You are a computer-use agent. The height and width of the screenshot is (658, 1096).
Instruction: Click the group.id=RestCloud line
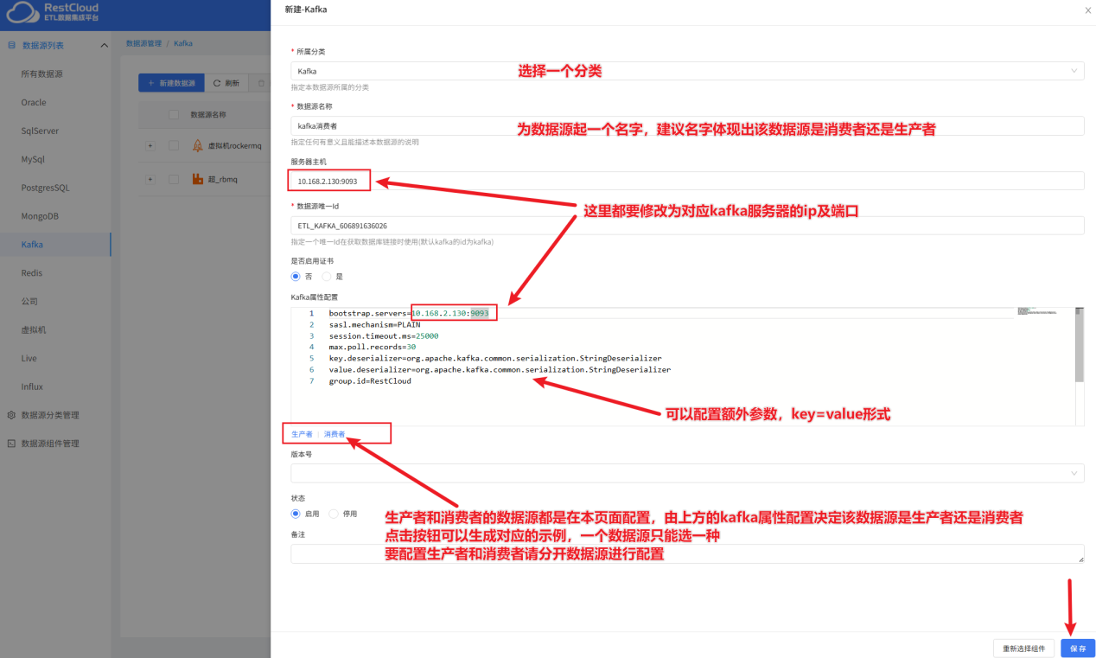click(x=370, y=380)
